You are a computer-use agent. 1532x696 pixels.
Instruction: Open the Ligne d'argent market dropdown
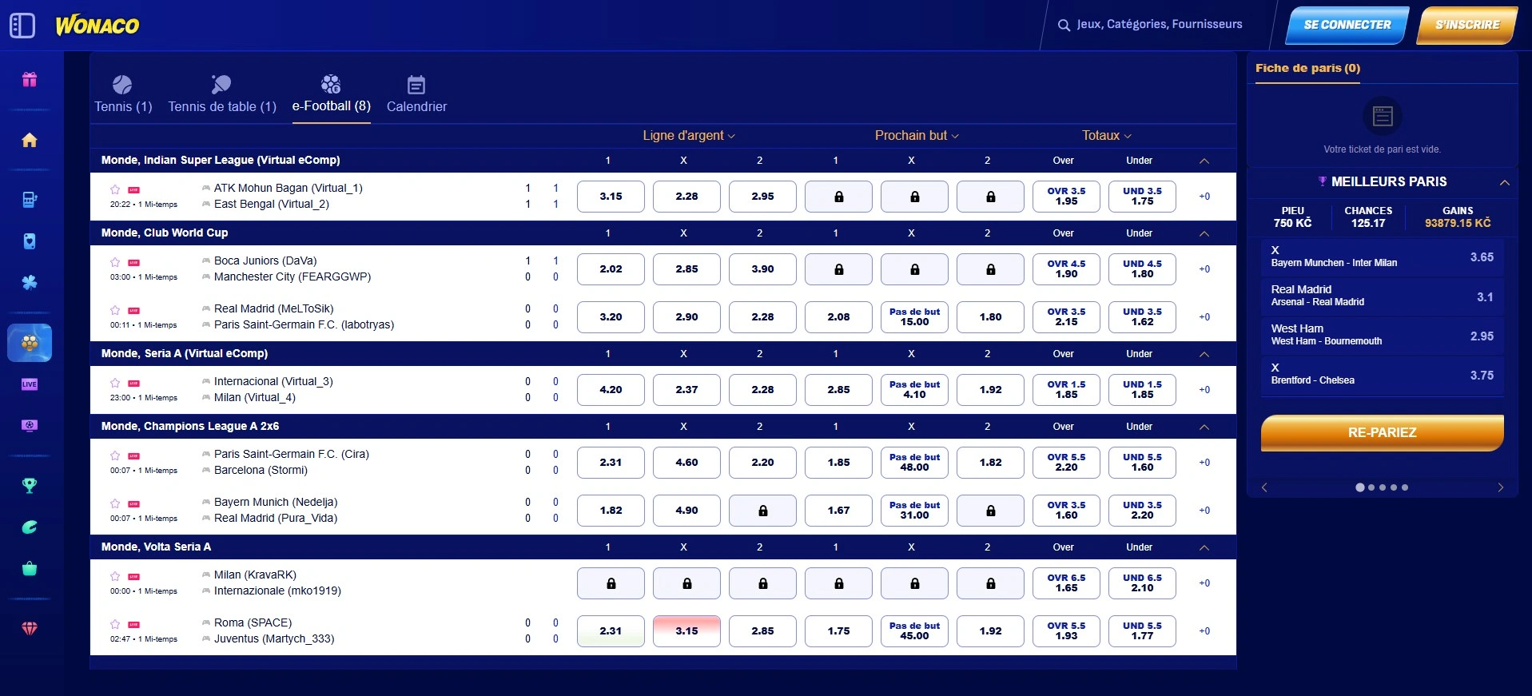[689, 136]
